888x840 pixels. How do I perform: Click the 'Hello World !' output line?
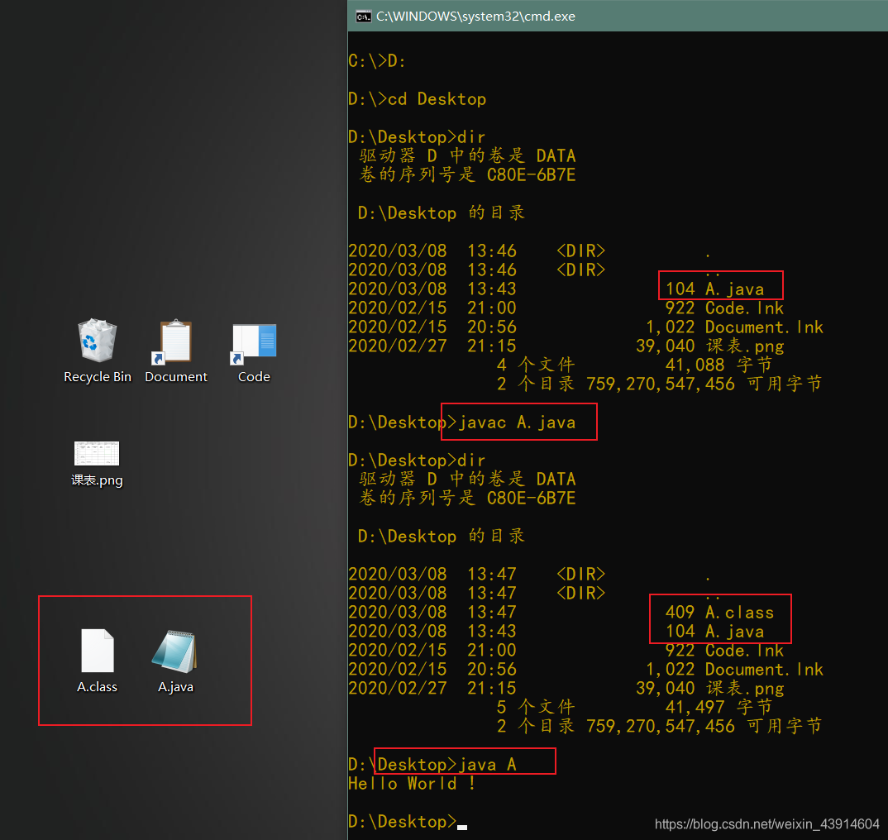click(412, 784)
